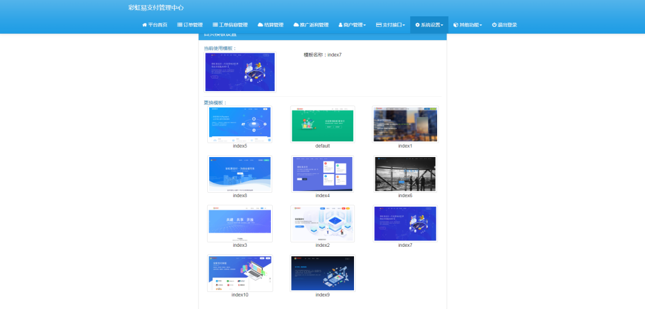The height and width of the screenshot is (309, 645).
Task: Choose the index8 template thumbnail
Action: coord(240,174)
